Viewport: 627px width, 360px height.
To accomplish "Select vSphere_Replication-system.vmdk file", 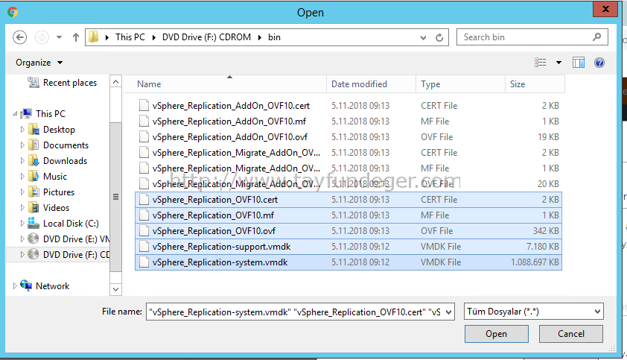I will point(348,262).
